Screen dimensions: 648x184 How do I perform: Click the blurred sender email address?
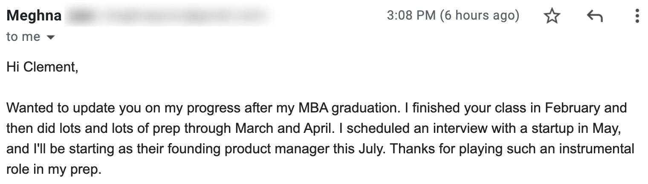(x=168, y=17)
